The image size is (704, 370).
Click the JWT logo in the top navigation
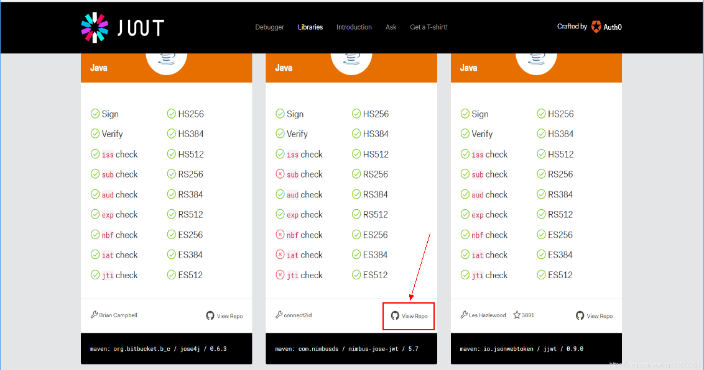121,27
